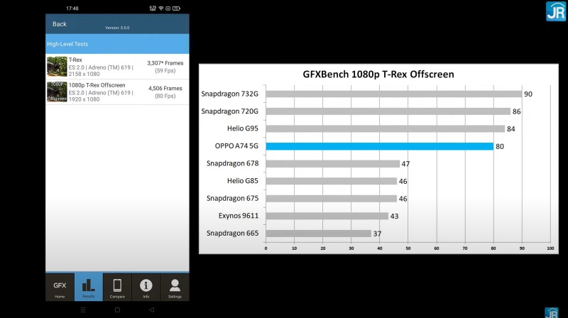The image size is (568, 318).
Task: Tap Back in the app header
Action: pos(60,24)
